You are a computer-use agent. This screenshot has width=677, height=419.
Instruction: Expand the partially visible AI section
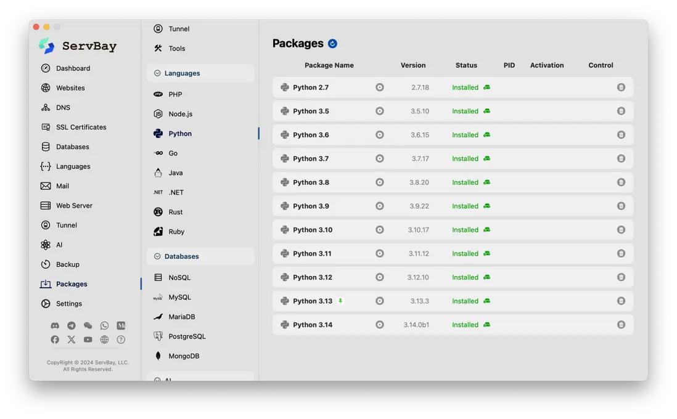(x=157, y=380)
